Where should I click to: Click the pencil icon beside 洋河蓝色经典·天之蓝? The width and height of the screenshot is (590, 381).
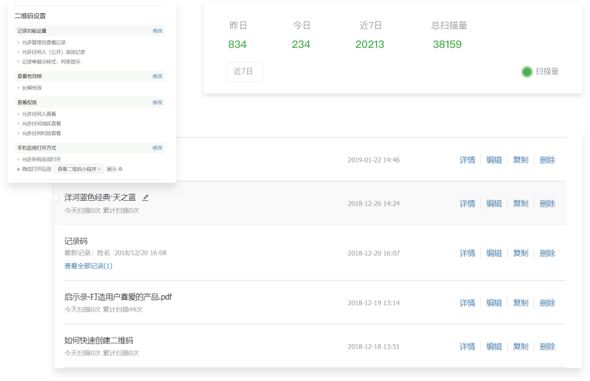coord(145,198)
